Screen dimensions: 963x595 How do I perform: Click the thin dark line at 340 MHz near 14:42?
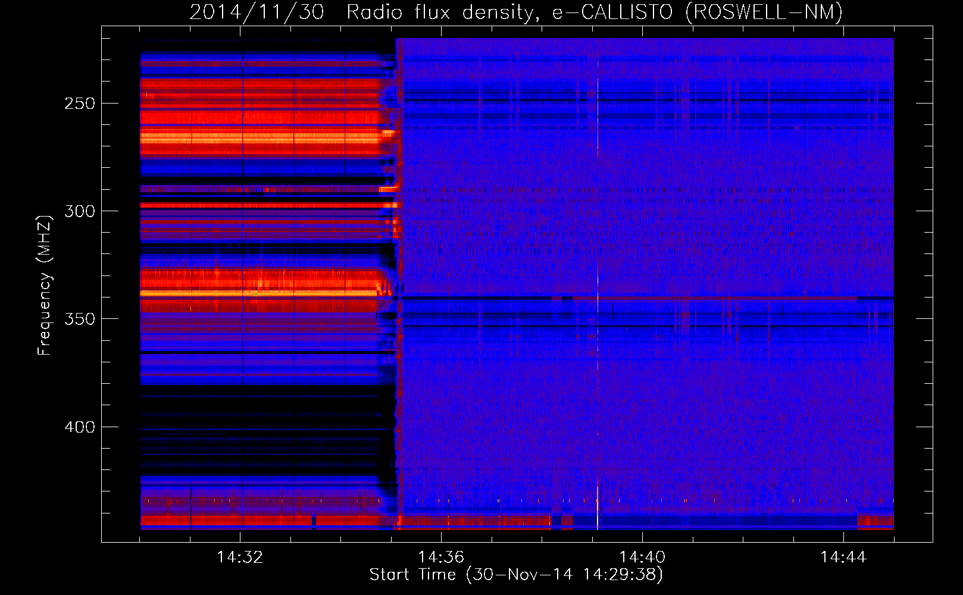pos(744,297)
